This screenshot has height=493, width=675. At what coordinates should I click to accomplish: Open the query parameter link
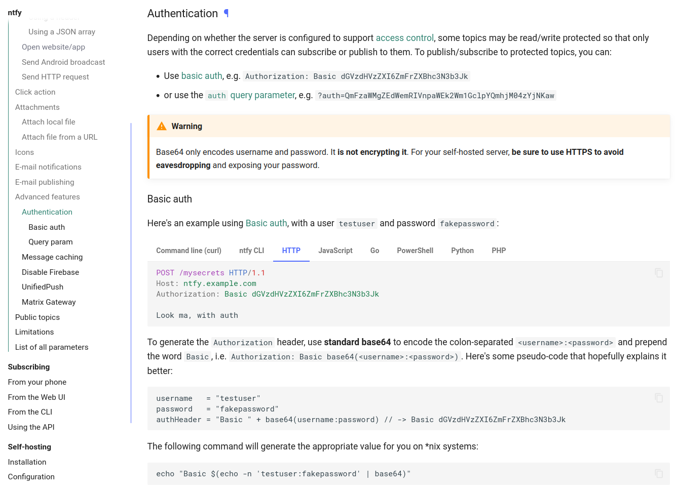[262, 95]
